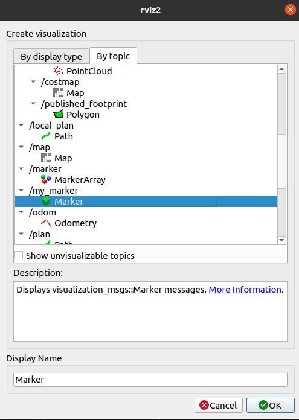
Task: Enable Show unvisualizable topics checkbox
Action: 19,255
